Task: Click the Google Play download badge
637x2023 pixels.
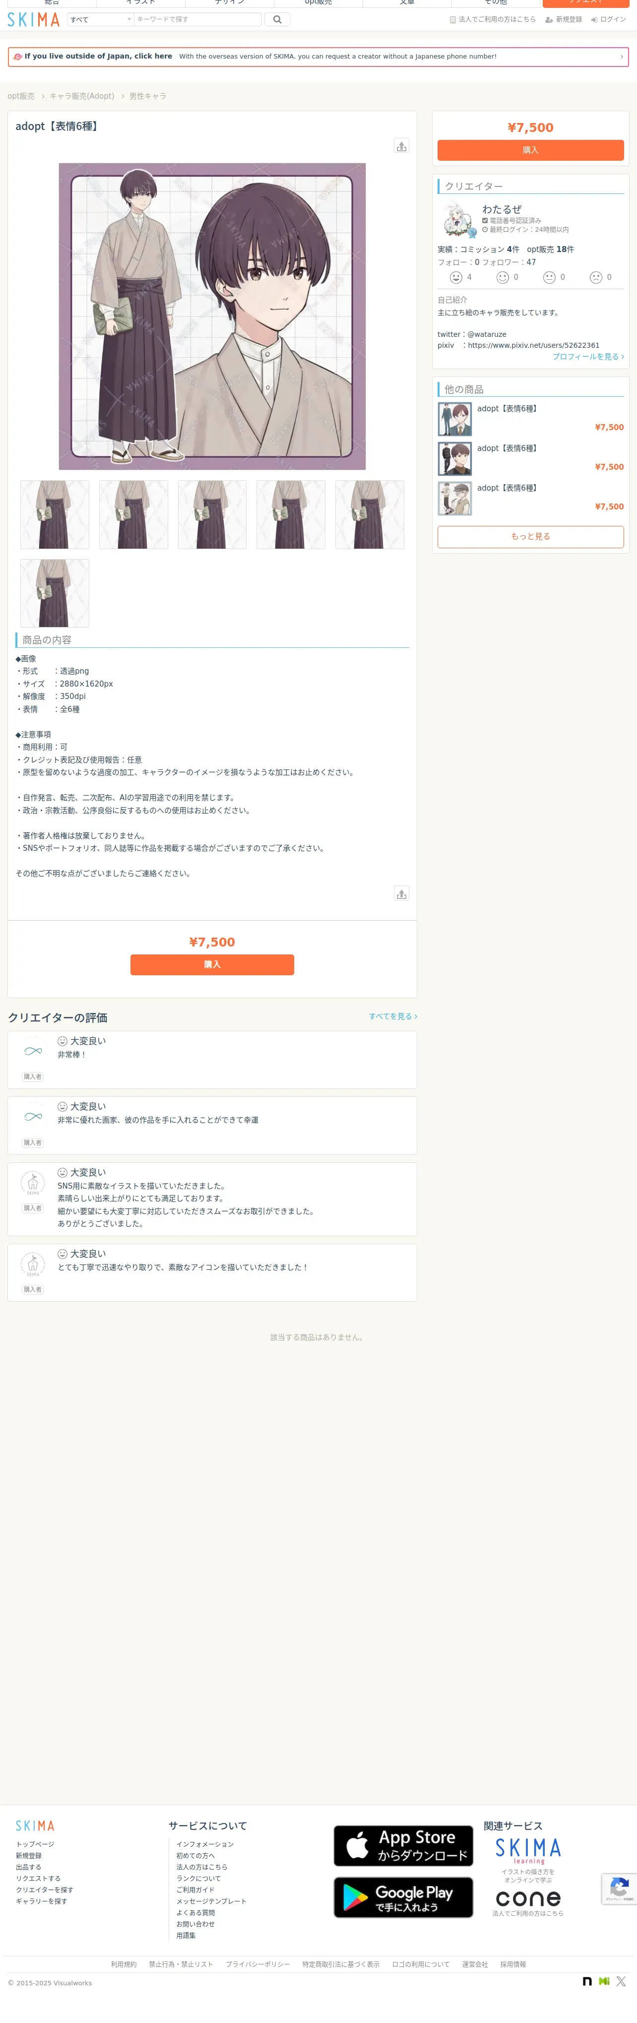Action: tap(403, 1897)
